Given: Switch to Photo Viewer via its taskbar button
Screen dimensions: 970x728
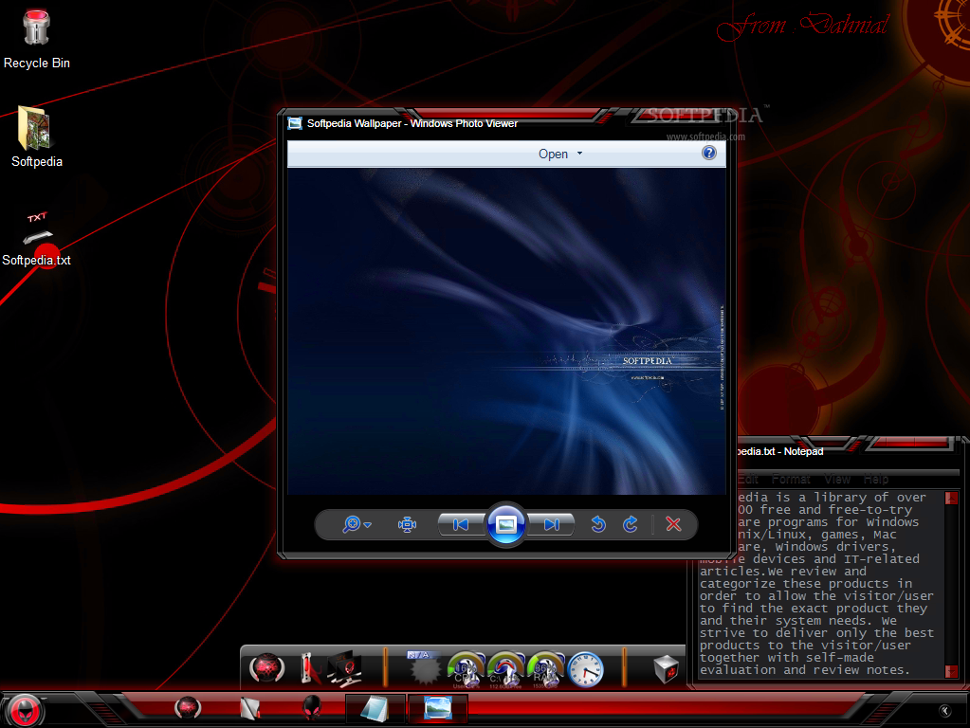Looking at the screenshot, I should tap(438, 708).
